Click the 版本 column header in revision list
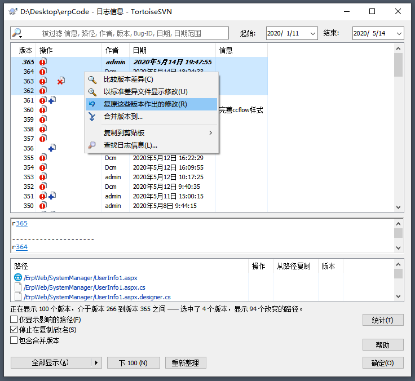 point(23,50)
